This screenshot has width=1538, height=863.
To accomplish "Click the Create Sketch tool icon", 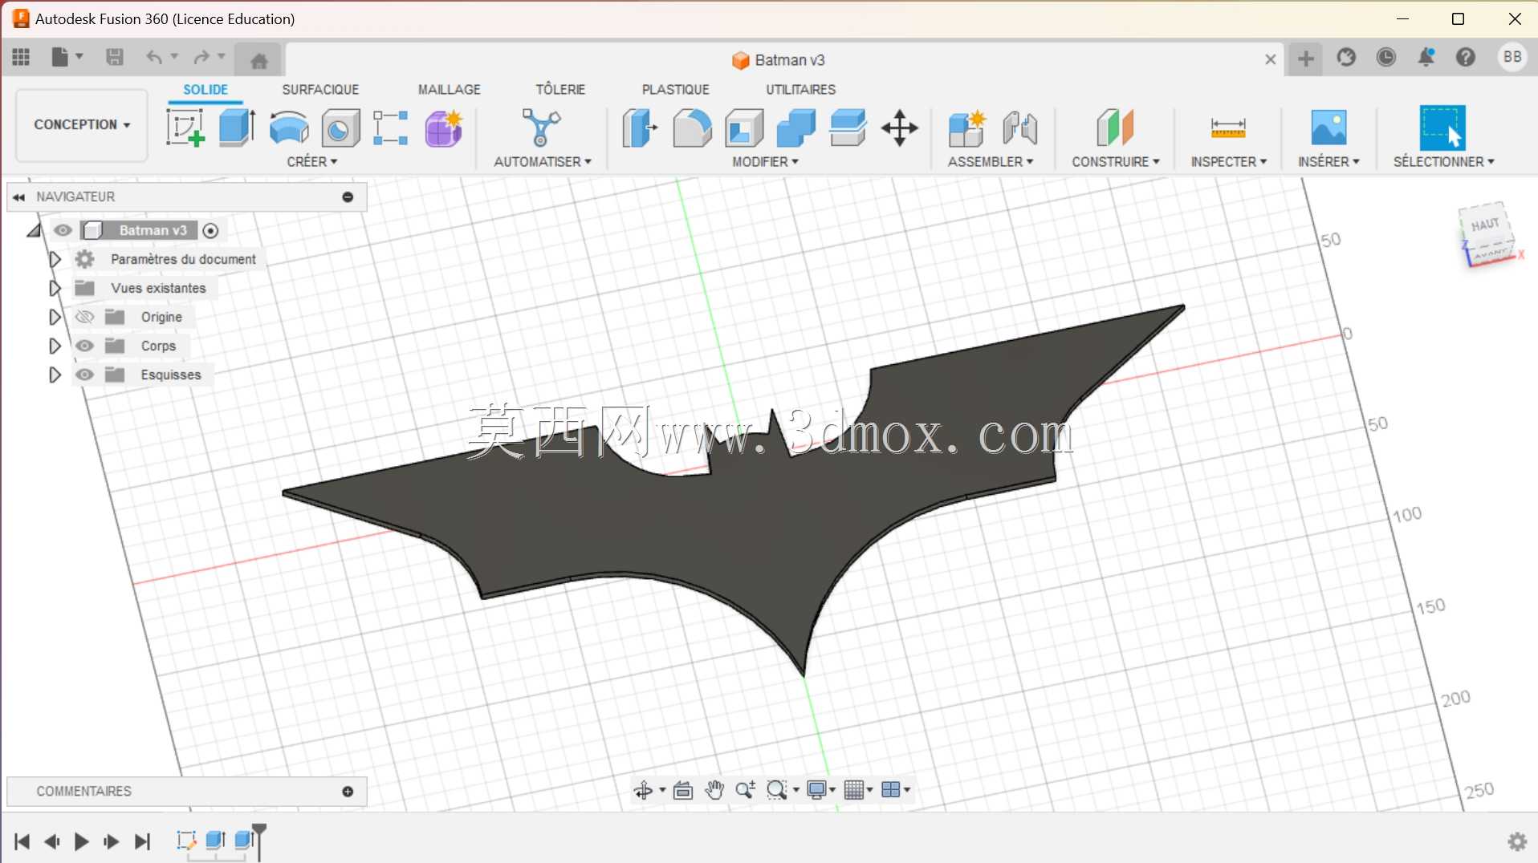I will click(x=185, y=128).
